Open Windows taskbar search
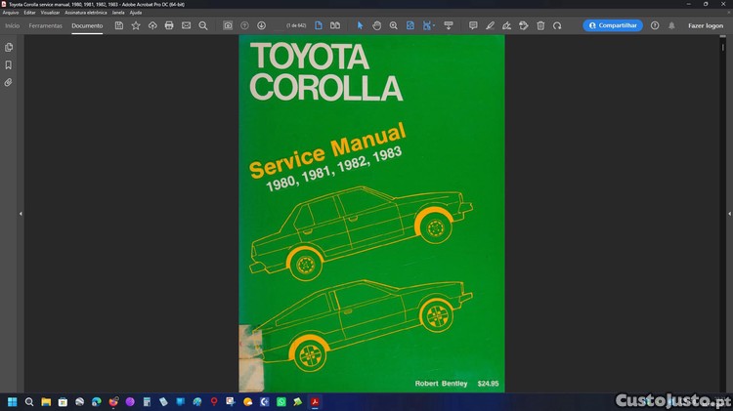Image resolution: width=733 pixels, height=411 pixels. click(x=29, y=401)
